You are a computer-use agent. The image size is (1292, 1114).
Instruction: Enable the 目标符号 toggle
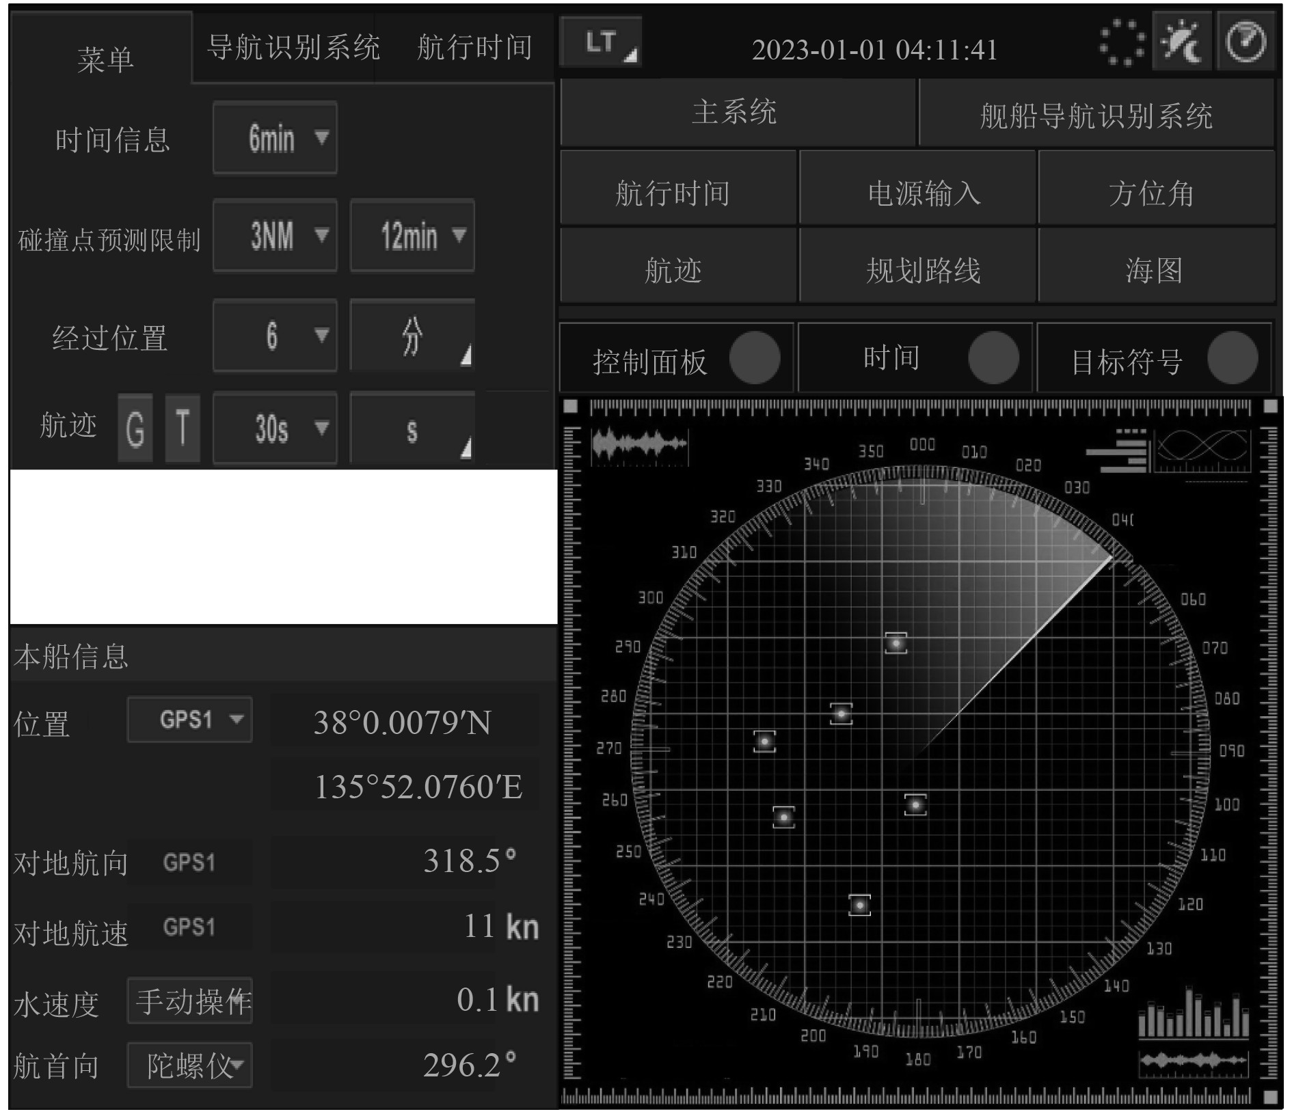coord(1232,358)
